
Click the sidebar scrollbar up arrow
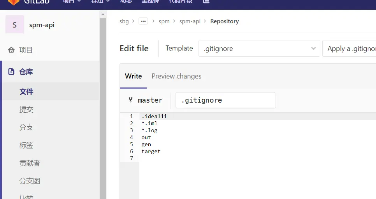tap(103, 15)
